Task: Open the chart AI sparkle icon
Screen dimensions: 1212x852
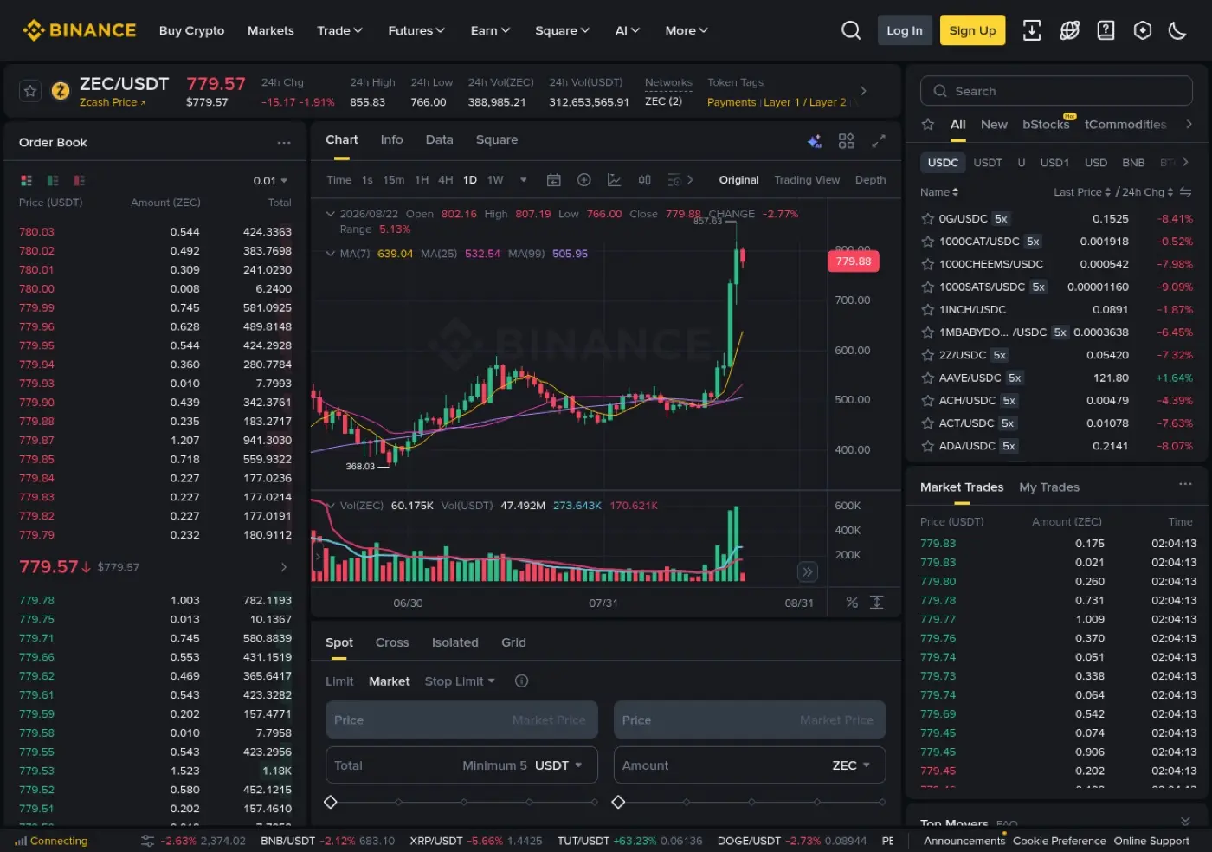Action: 815,141
